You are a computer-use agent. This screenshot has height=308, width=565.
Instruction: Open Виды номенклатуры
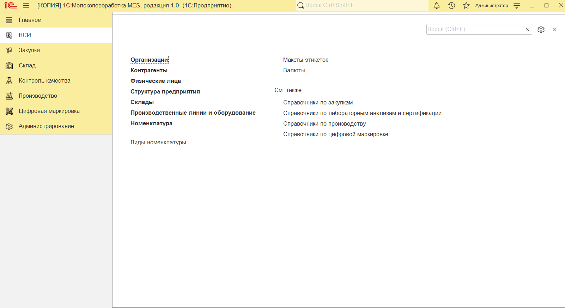point(158,142)
